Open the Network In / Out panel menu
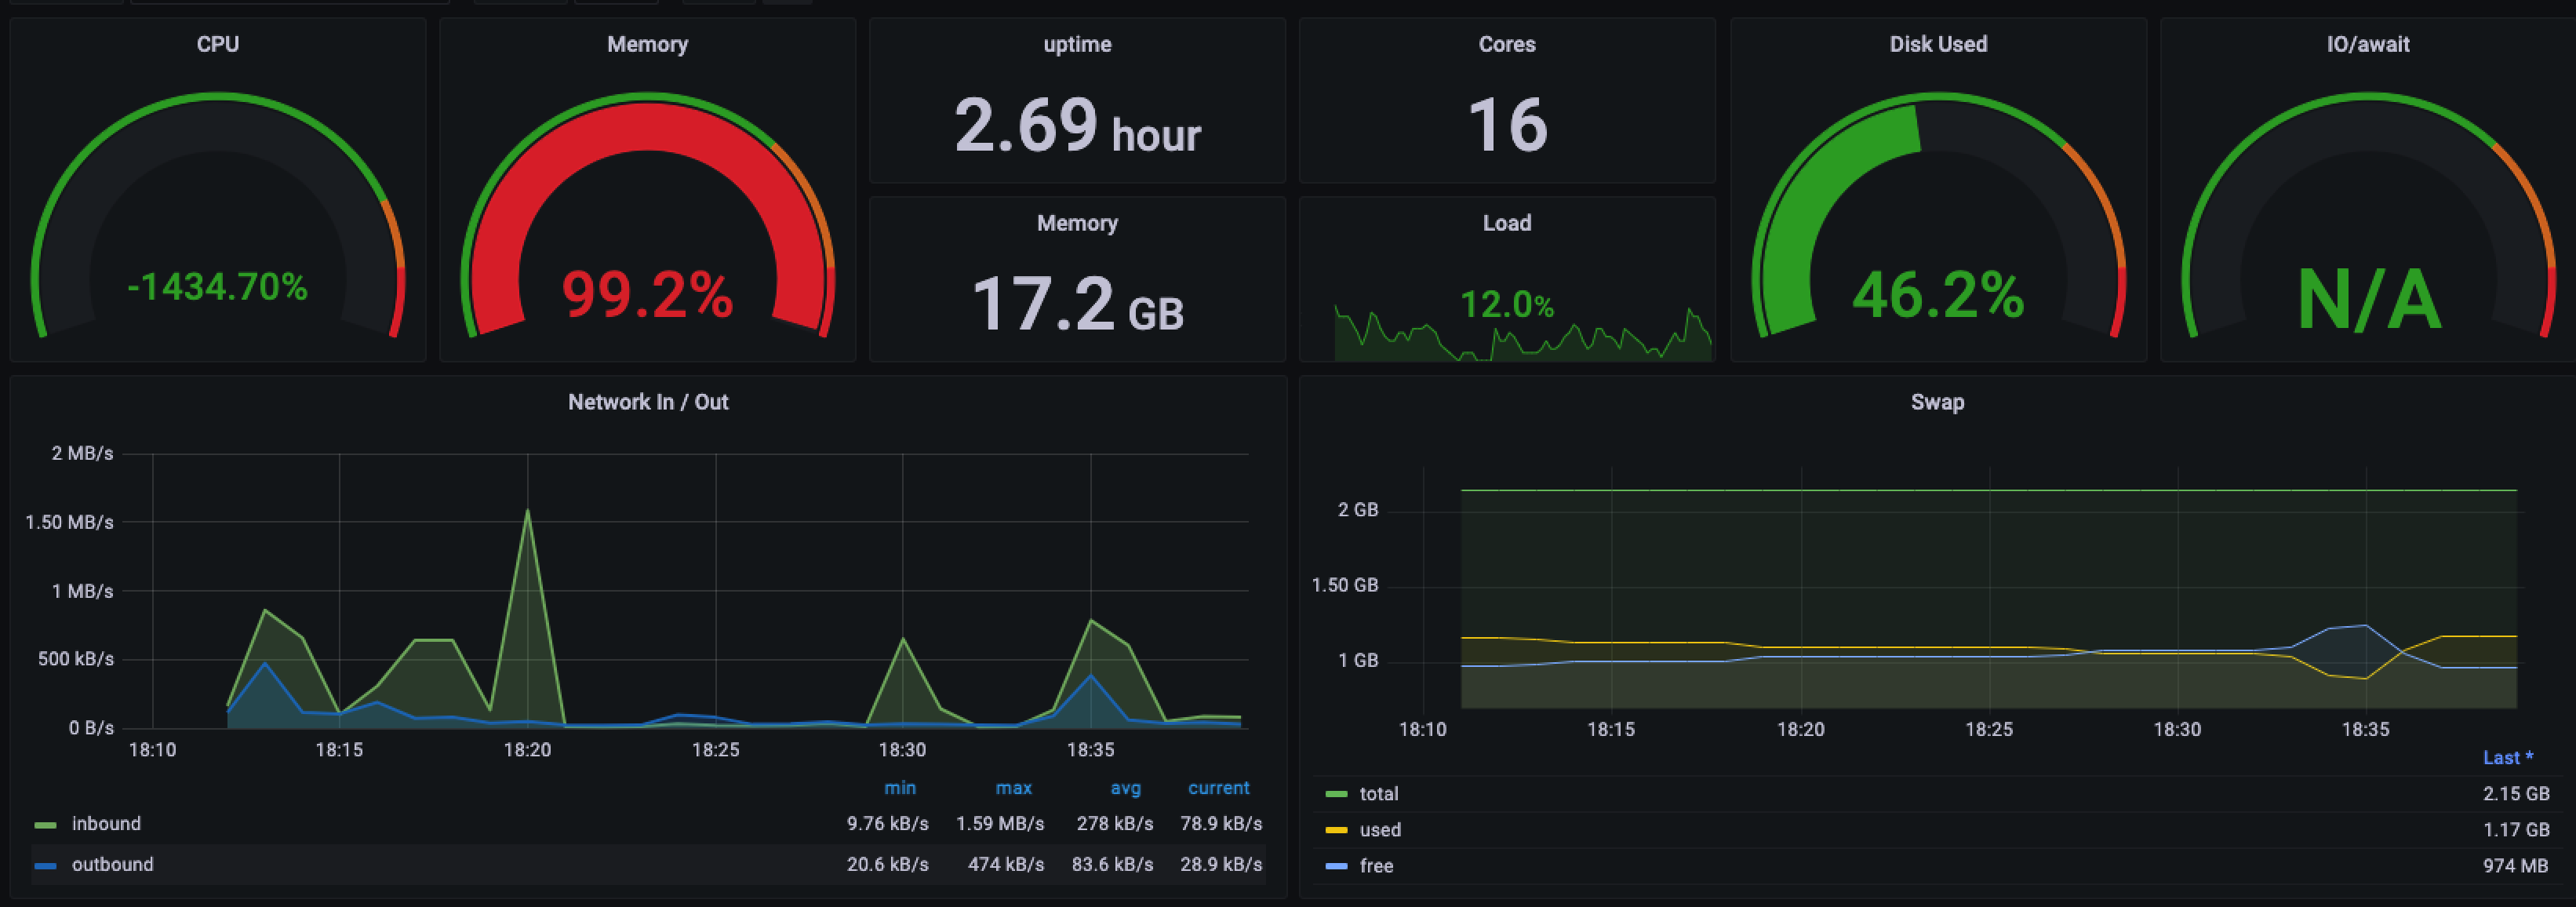The image size is (2576, 907). (x=647, y=402)
